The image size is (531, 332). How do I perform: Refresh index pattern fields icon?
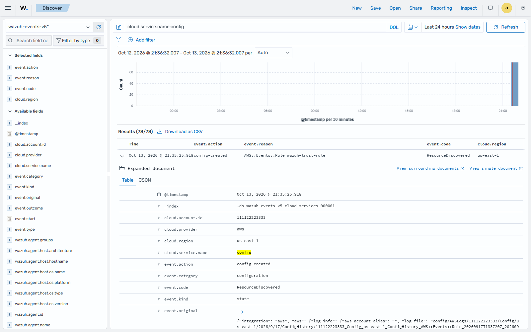[99, 27]
